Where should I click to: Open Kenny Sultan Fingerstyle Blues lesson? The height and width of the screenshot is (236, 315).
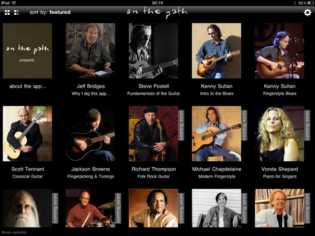[280, 51]
